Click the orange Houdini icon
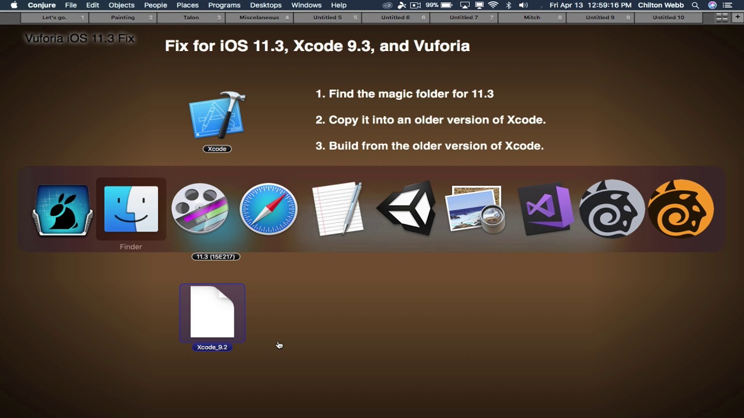This screenshot has width=744, height=418. [x=681, y=209]
